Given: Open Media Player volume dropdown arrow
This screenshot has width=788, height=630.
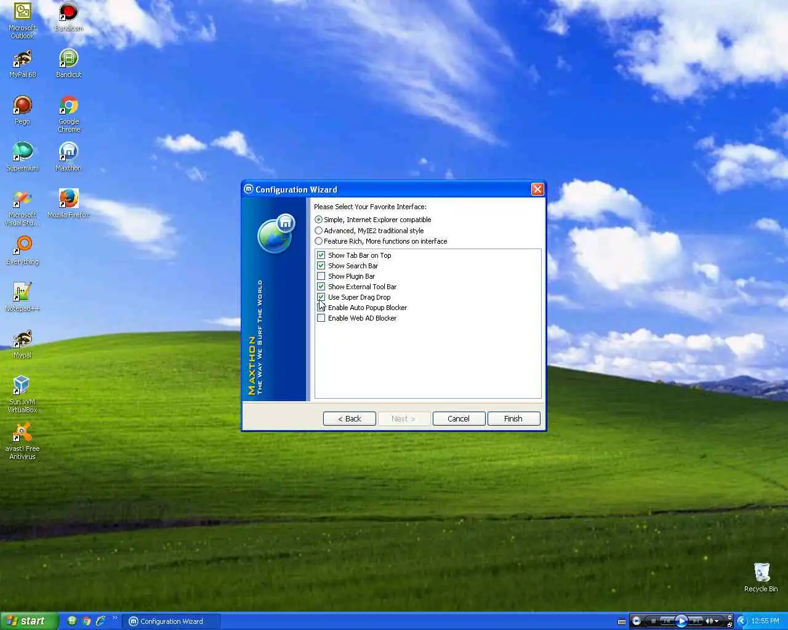Looking at the screenshot, I should 717,621.
